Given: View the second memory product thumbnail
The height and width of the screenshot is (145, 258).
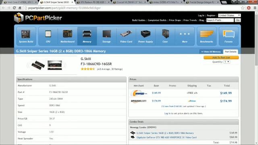Looking at the screenshot, I should tap(55, 65).
